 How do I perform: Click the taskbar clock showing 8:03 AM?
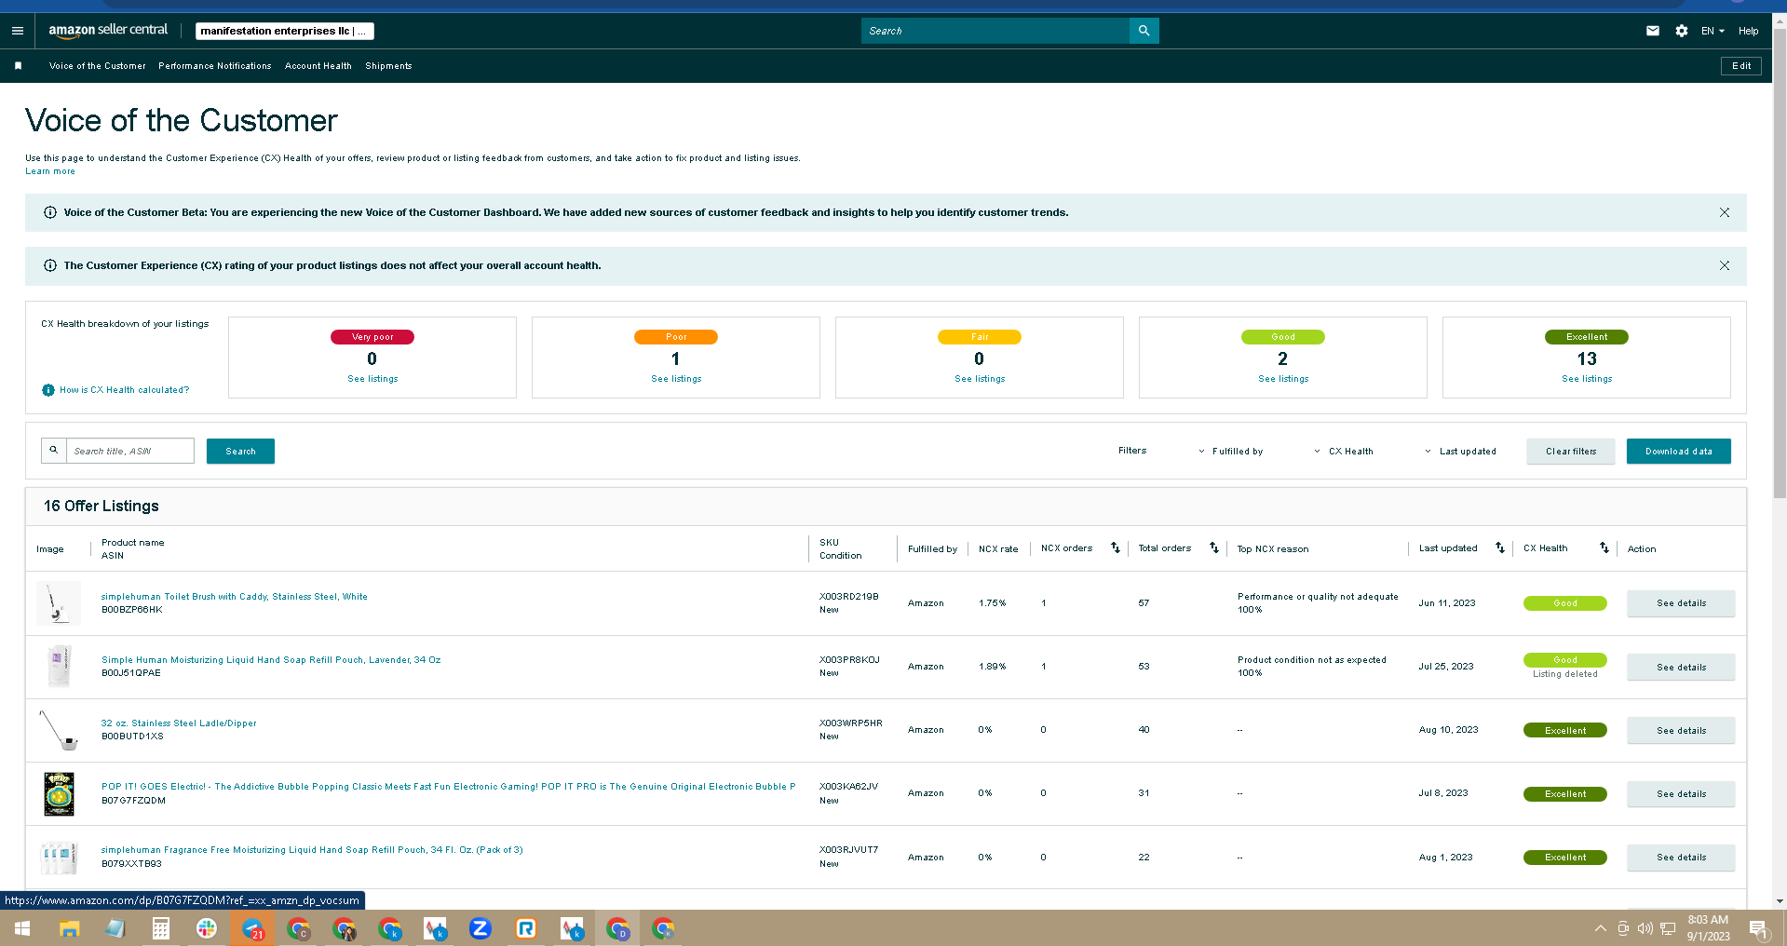[1708, 928]
